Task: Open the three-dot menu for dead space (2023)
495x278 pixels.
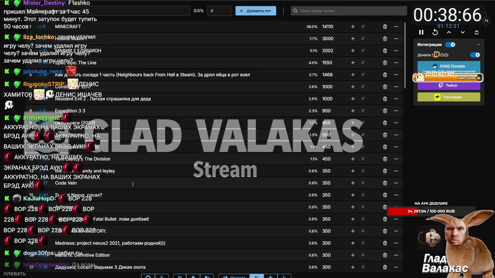Action: coord(396,123)
